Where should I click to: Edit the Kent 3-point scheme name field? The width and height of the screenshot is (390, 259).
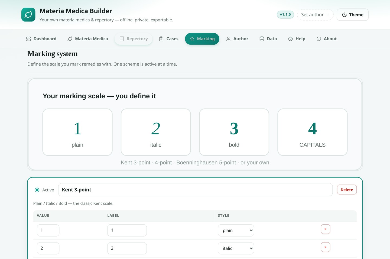coord(195,190)
